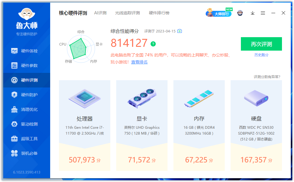The width and height of the screenshot is (294, 182).
Task: Open 清理优化 in the sidebar
Action: [27, 109]
